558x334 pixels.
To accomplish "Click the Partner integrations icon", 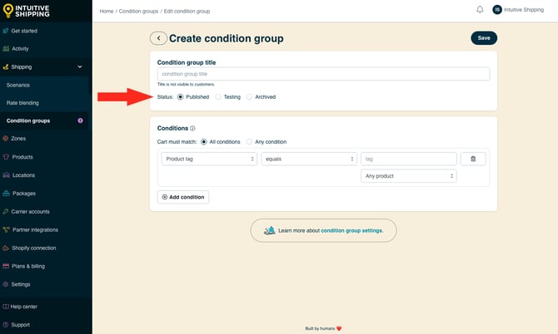I will [x=6, y=229].
